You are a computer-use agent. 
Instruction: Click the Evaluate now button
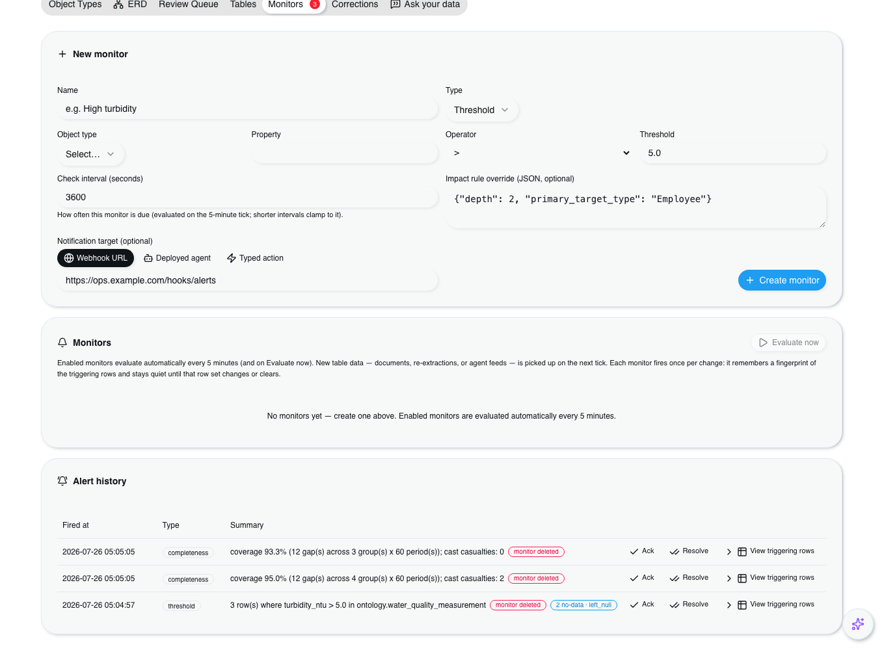[788, 343]
